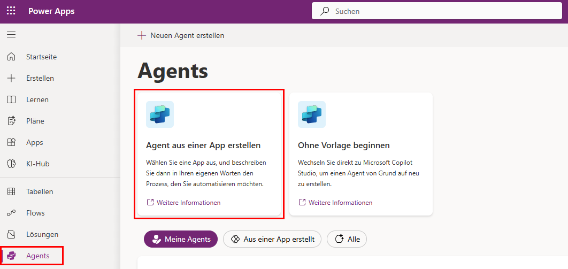Click the Flows icon
Viewport: 568px width, 269px height.
click(x=11, y=213)
